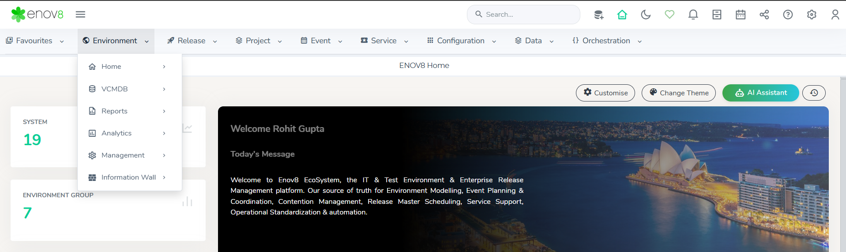This screenshot has width=846, height=252.
Task: Open the help question mark icon
Action: click(x=788, y=15)
